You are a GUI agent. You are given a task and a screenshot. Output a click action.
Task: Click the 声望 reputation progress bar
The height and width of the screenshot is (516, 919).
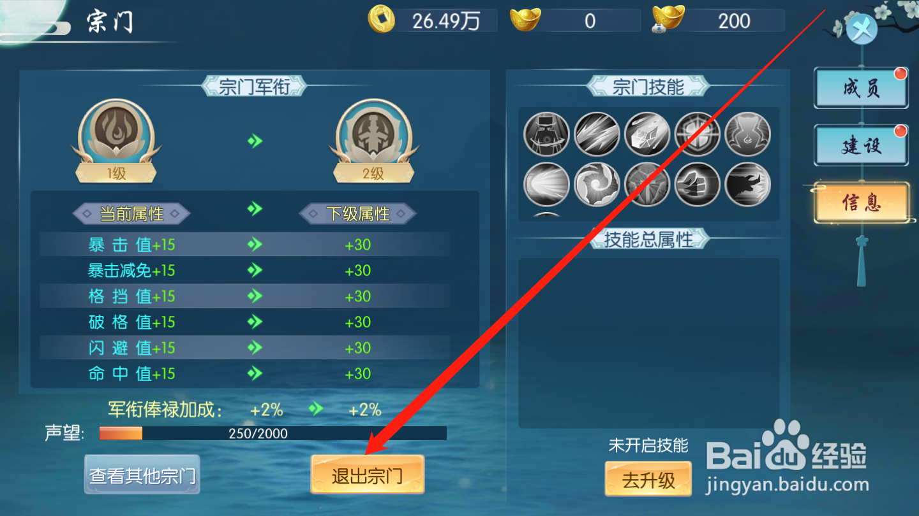pos(273,433)
